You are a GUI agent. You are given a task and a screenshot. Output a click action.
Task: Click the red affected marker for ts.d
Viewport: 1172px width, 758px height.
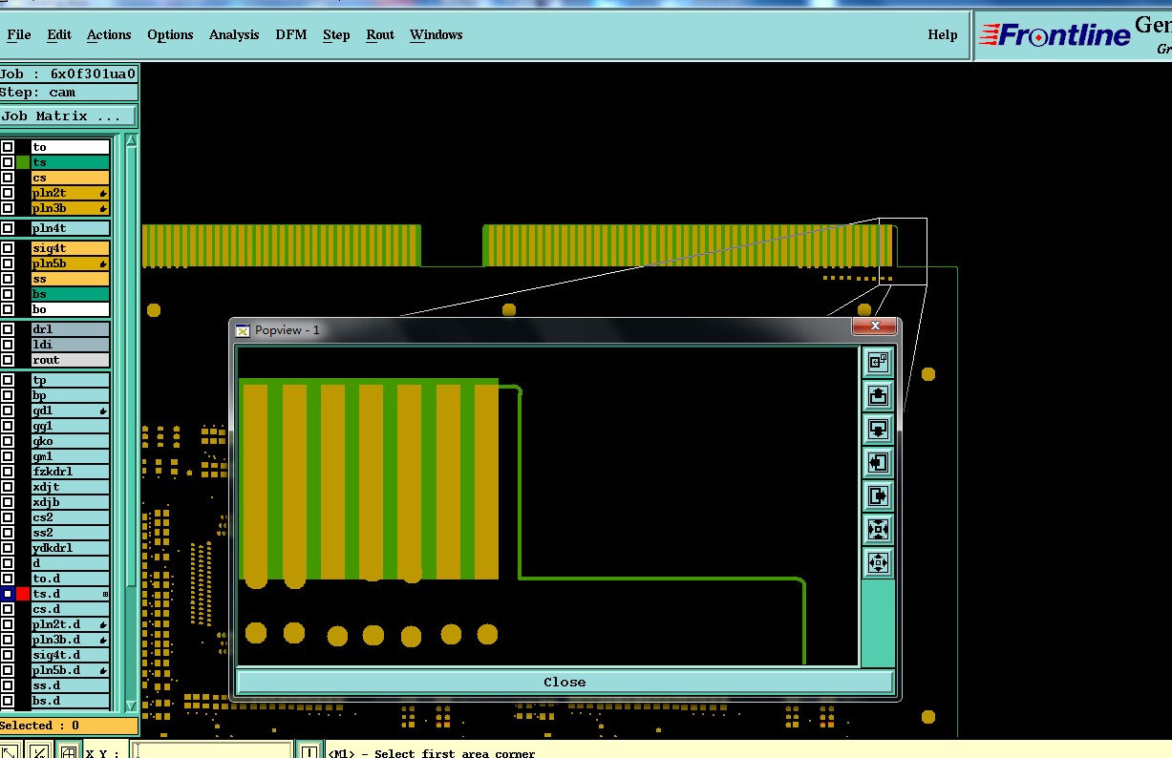click(23, 594)
